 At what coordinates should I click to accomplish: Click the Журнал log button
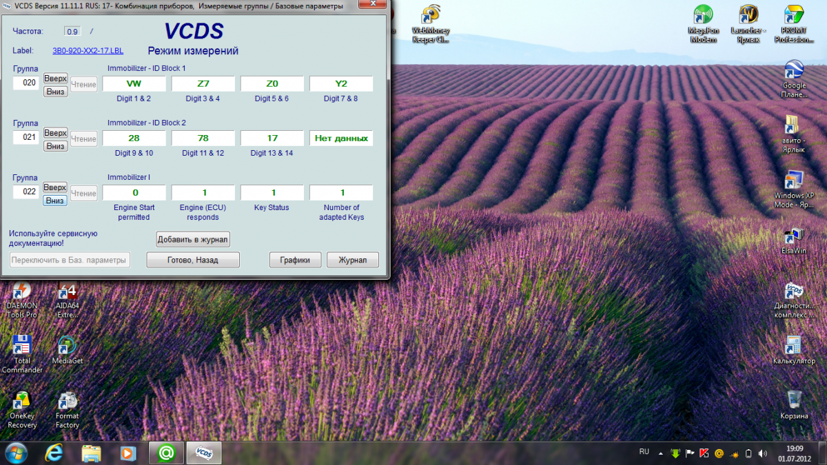tap(353, 260)
